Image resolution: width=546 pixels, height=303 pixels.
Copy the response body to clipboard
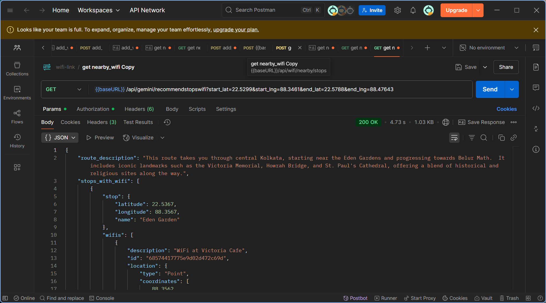click(x=501, y=138)
